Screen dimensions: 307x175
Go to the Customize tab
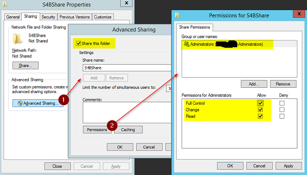click(102, 17)
